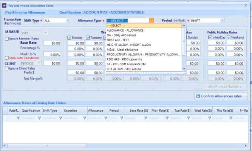
Task: Toggle Stop Auto Calculation checkbox
Action: 6,58
